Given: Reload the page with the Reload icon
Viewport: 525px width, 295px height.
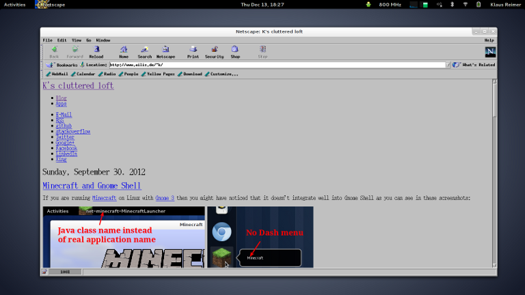Looking at the screenshot, I should point(96,52).
